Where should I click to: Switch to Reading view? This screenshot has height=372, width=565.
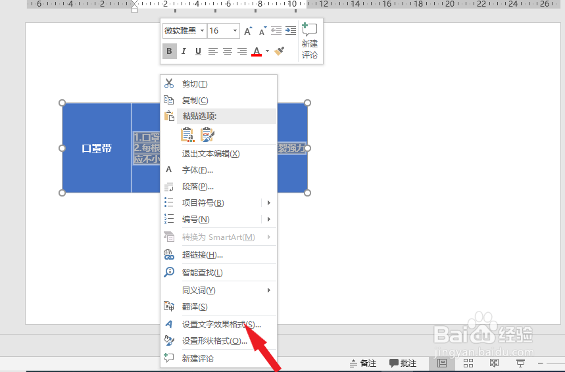(x=494, y=363)
